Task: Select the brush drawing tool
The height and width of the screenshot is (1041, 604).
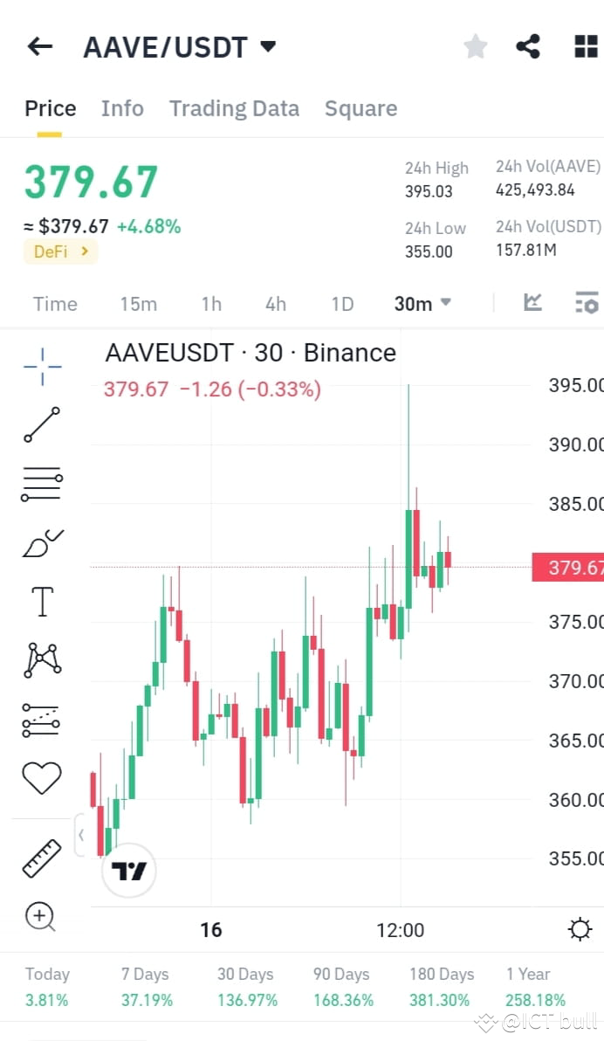Action: click(x=41, y=542)
